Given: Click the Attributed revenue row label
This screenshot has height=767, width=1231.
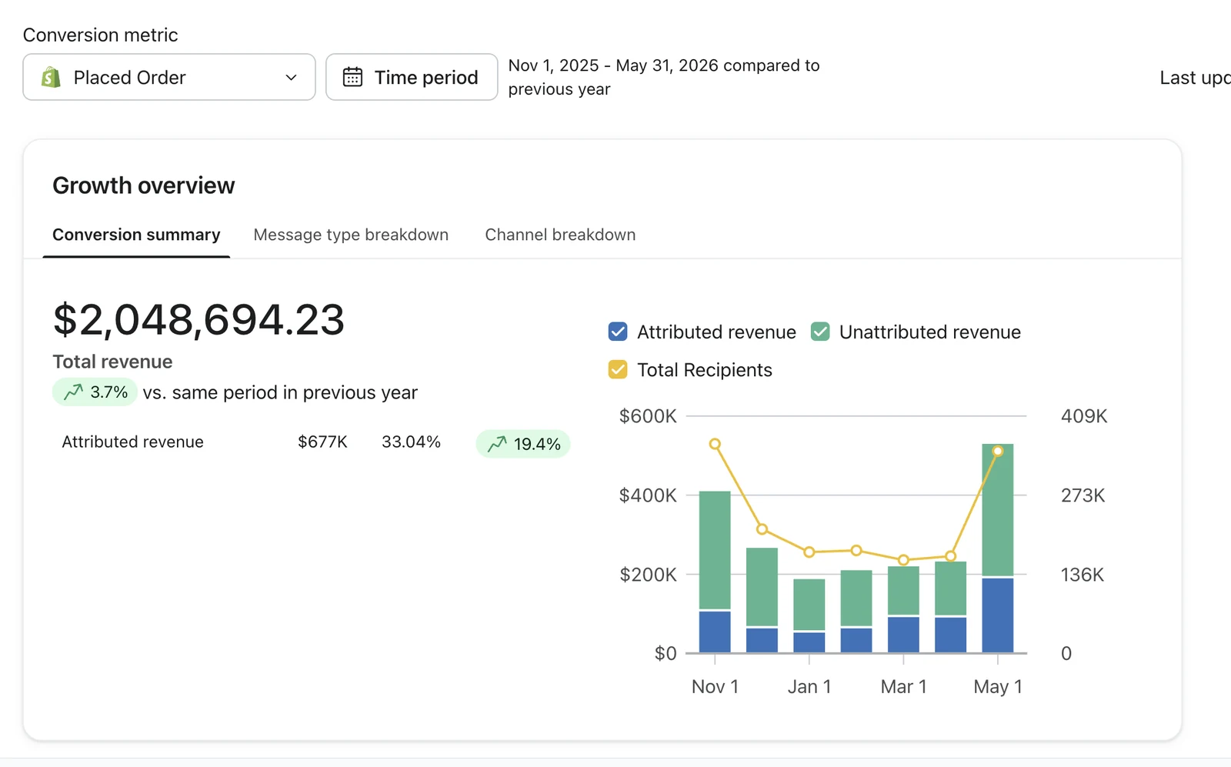Looking at the screenshot, I should (132, 442).
